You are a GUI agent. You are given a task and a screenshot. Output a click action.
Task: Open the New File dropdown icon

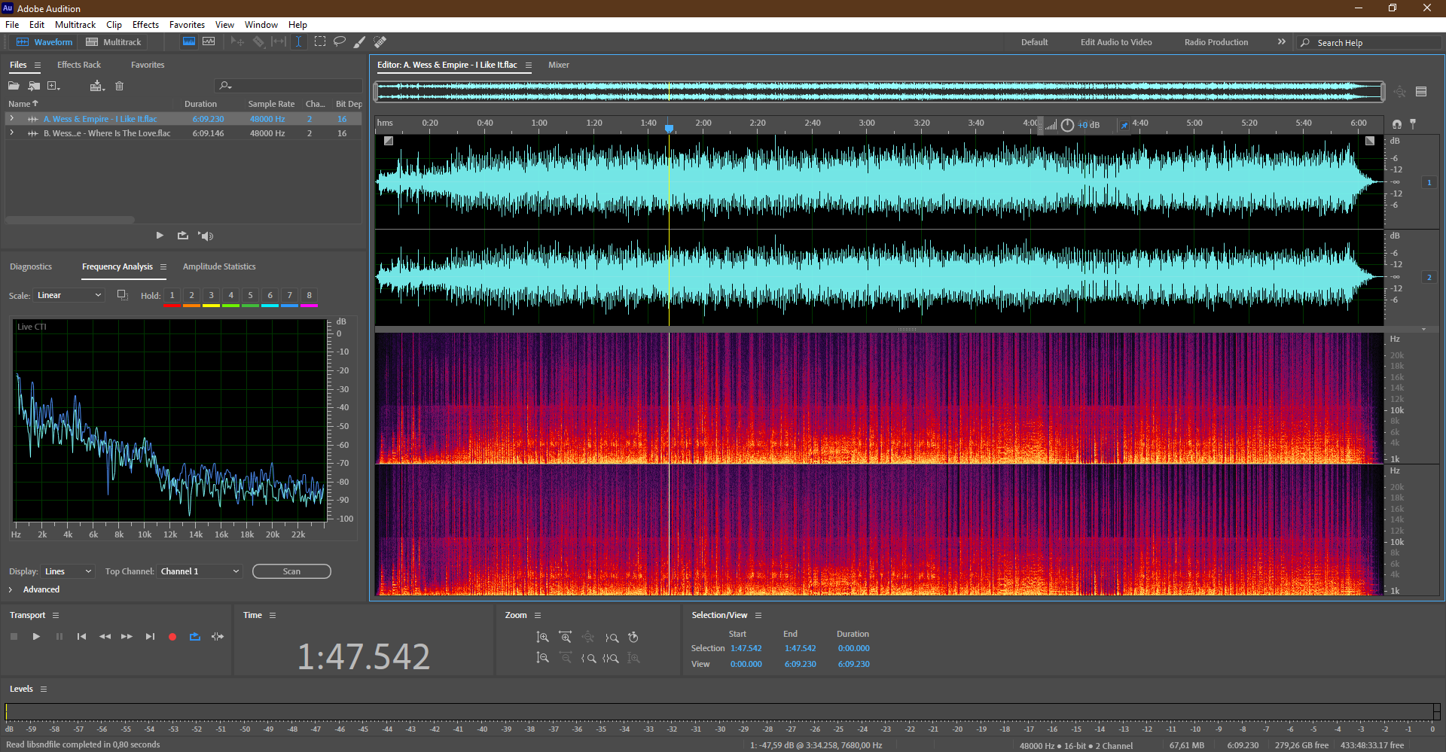point(53,86)
